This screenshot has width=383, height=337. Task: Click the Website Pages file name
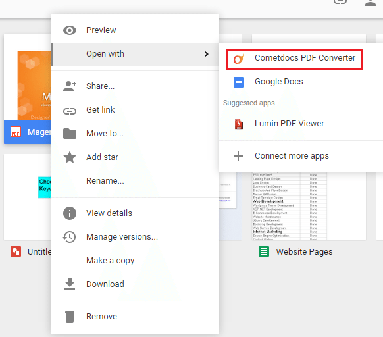click(304, 251)
